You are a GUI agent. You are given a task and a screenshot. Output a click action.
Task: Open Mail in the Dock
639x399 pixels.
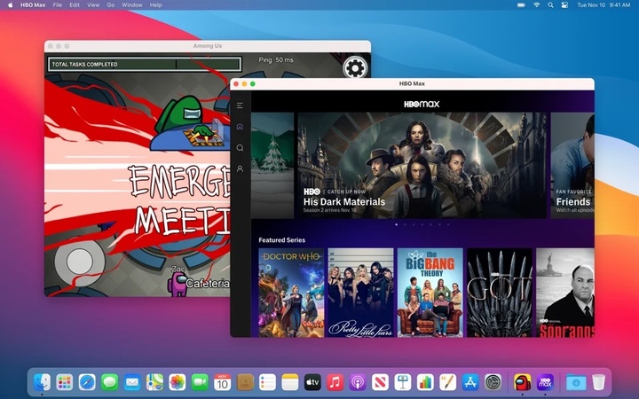pos(132,382)
